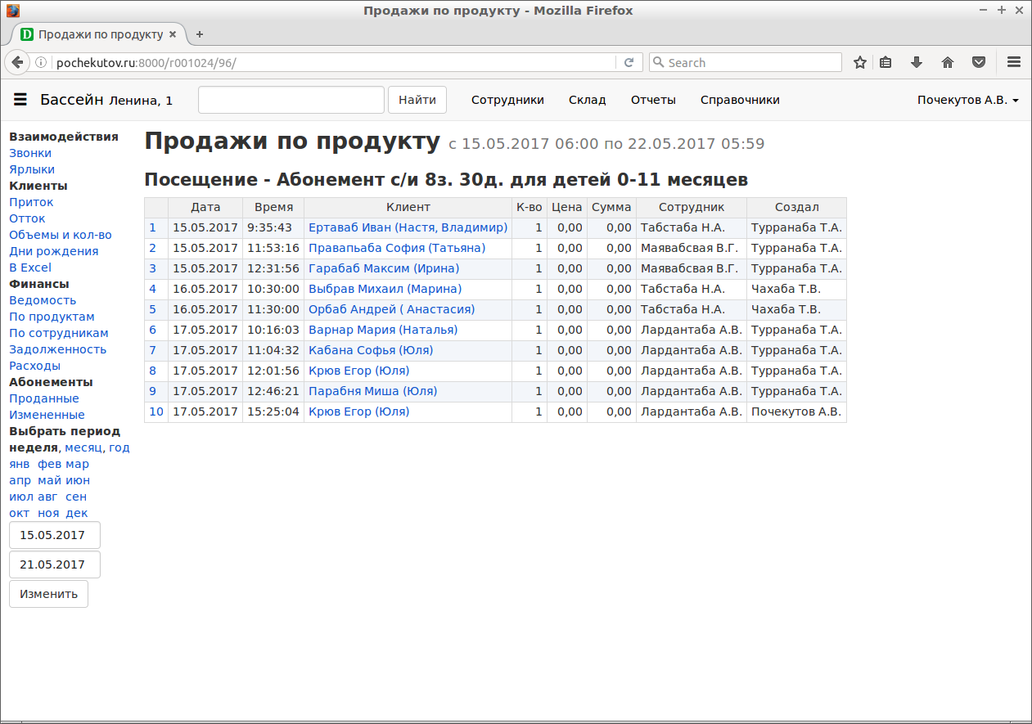Click the Firefox back arrow button
The image size is (1032, 724).
17,62
